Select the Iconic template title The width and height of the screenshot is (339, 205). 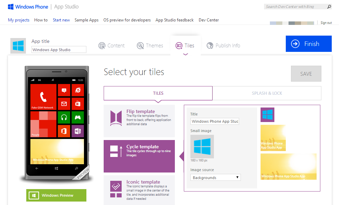143,182
